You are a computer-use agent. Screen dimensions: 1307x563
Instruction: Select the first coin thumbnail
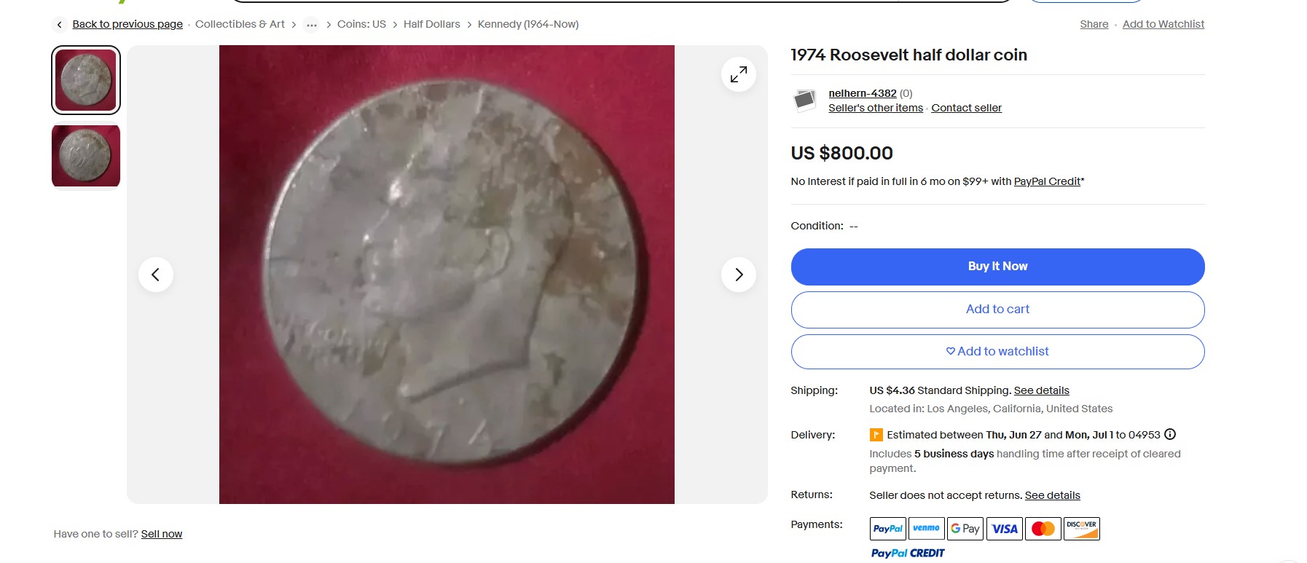86,80
